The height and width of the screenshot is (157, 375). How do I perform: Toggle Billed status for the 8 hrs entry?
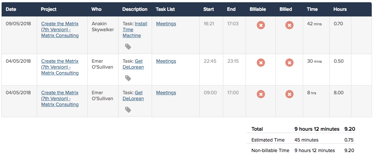[289, 94]
